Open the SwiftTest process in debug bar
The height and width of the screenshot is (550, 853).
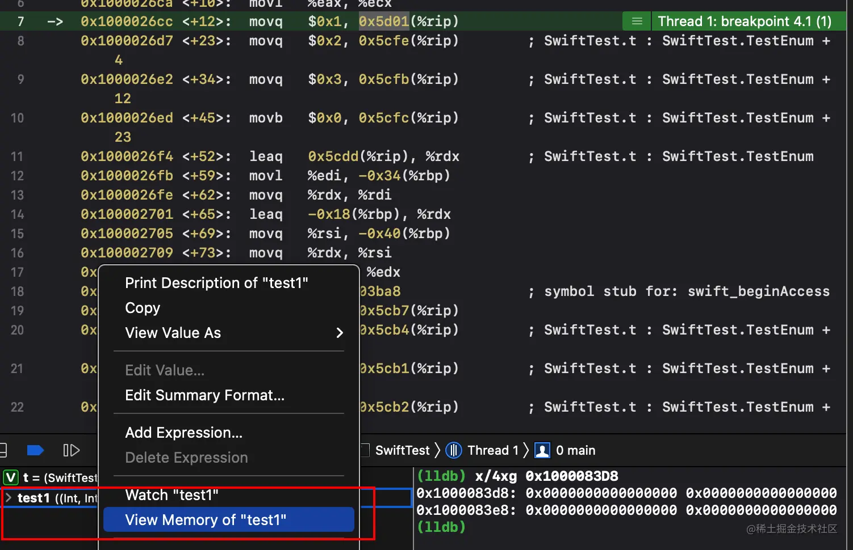[x=402, y=450]
